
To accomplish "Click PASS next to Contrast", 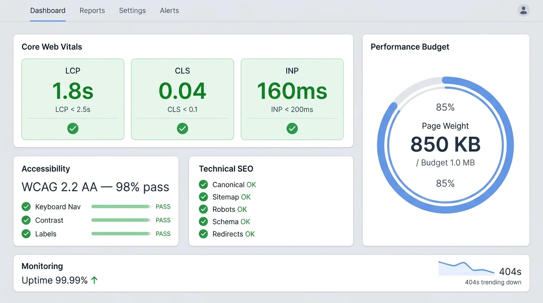I will click(163, 220).
